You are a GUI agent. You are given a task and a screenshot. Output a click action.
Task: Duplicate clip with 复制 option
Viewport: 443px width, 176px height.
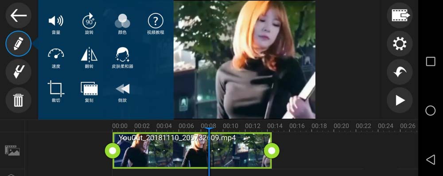pos(89,92)
